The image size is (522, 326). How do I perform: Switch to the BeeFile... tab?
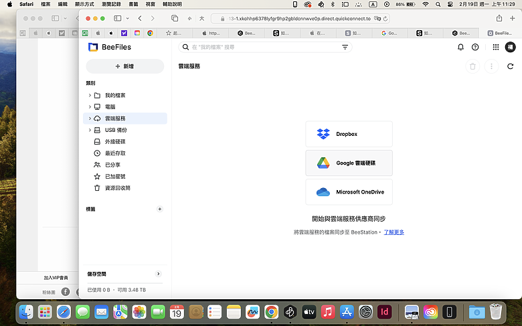coord(500,33)
